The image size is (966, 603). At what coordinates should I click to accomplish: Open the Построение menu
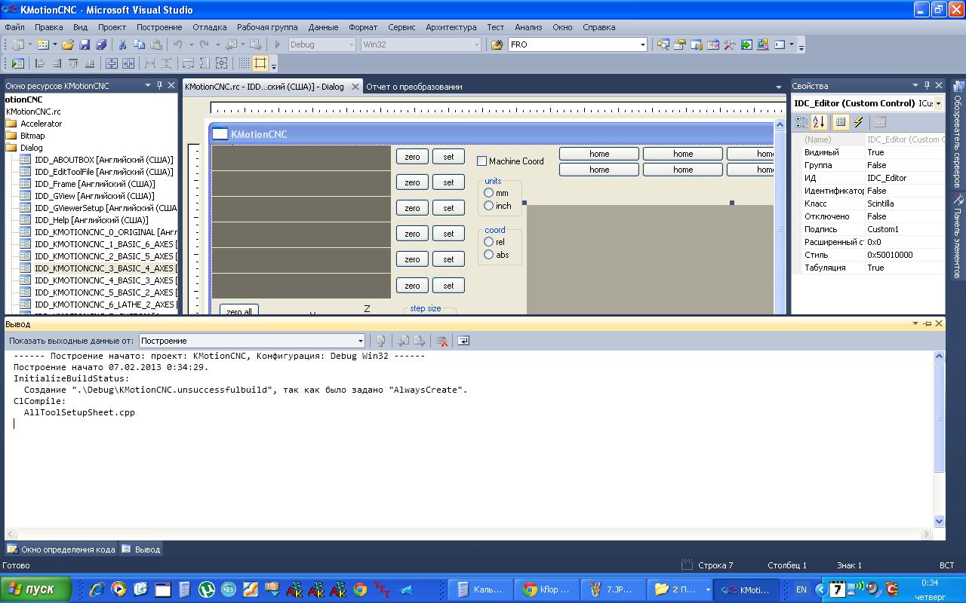click(x=159, y=27)
